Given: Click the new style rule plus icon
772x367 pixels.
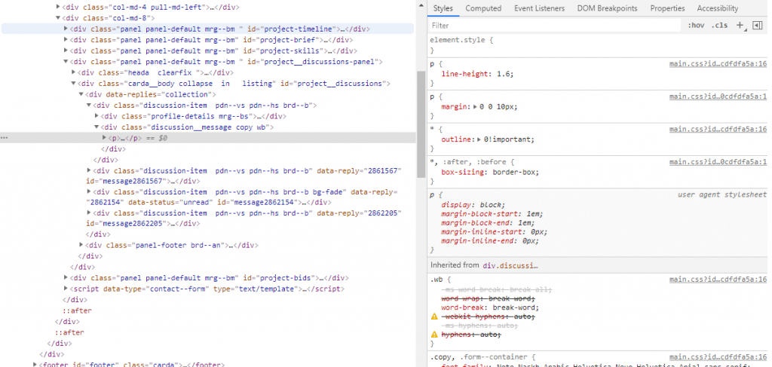Looking at the screenshot, I should [740, 26].
